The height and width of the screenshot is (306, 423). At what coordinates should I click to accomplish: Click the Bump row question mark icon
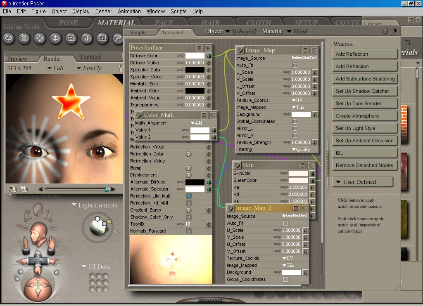point(188,168)
